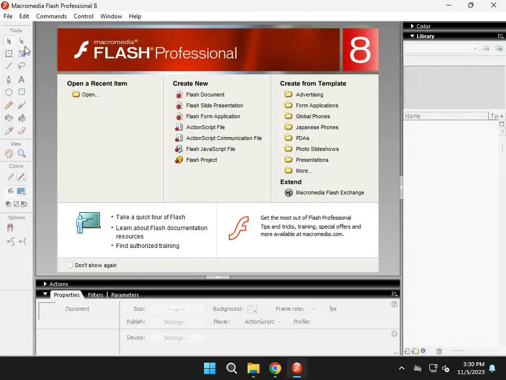The image size is (506, 380).
Task: Select the Brush tool
Action: (x=22, y=105)
